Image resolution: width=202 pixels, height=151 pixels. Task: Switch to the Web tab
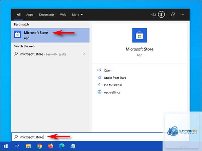pyautogui.click(x=63, y=15)
